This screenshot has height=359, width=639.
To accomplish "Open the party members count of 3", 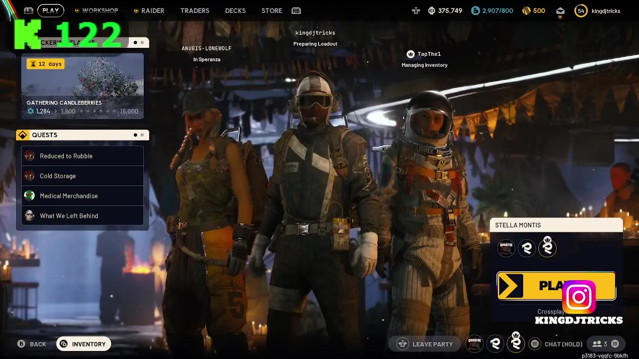I will (x=600, y=344).
